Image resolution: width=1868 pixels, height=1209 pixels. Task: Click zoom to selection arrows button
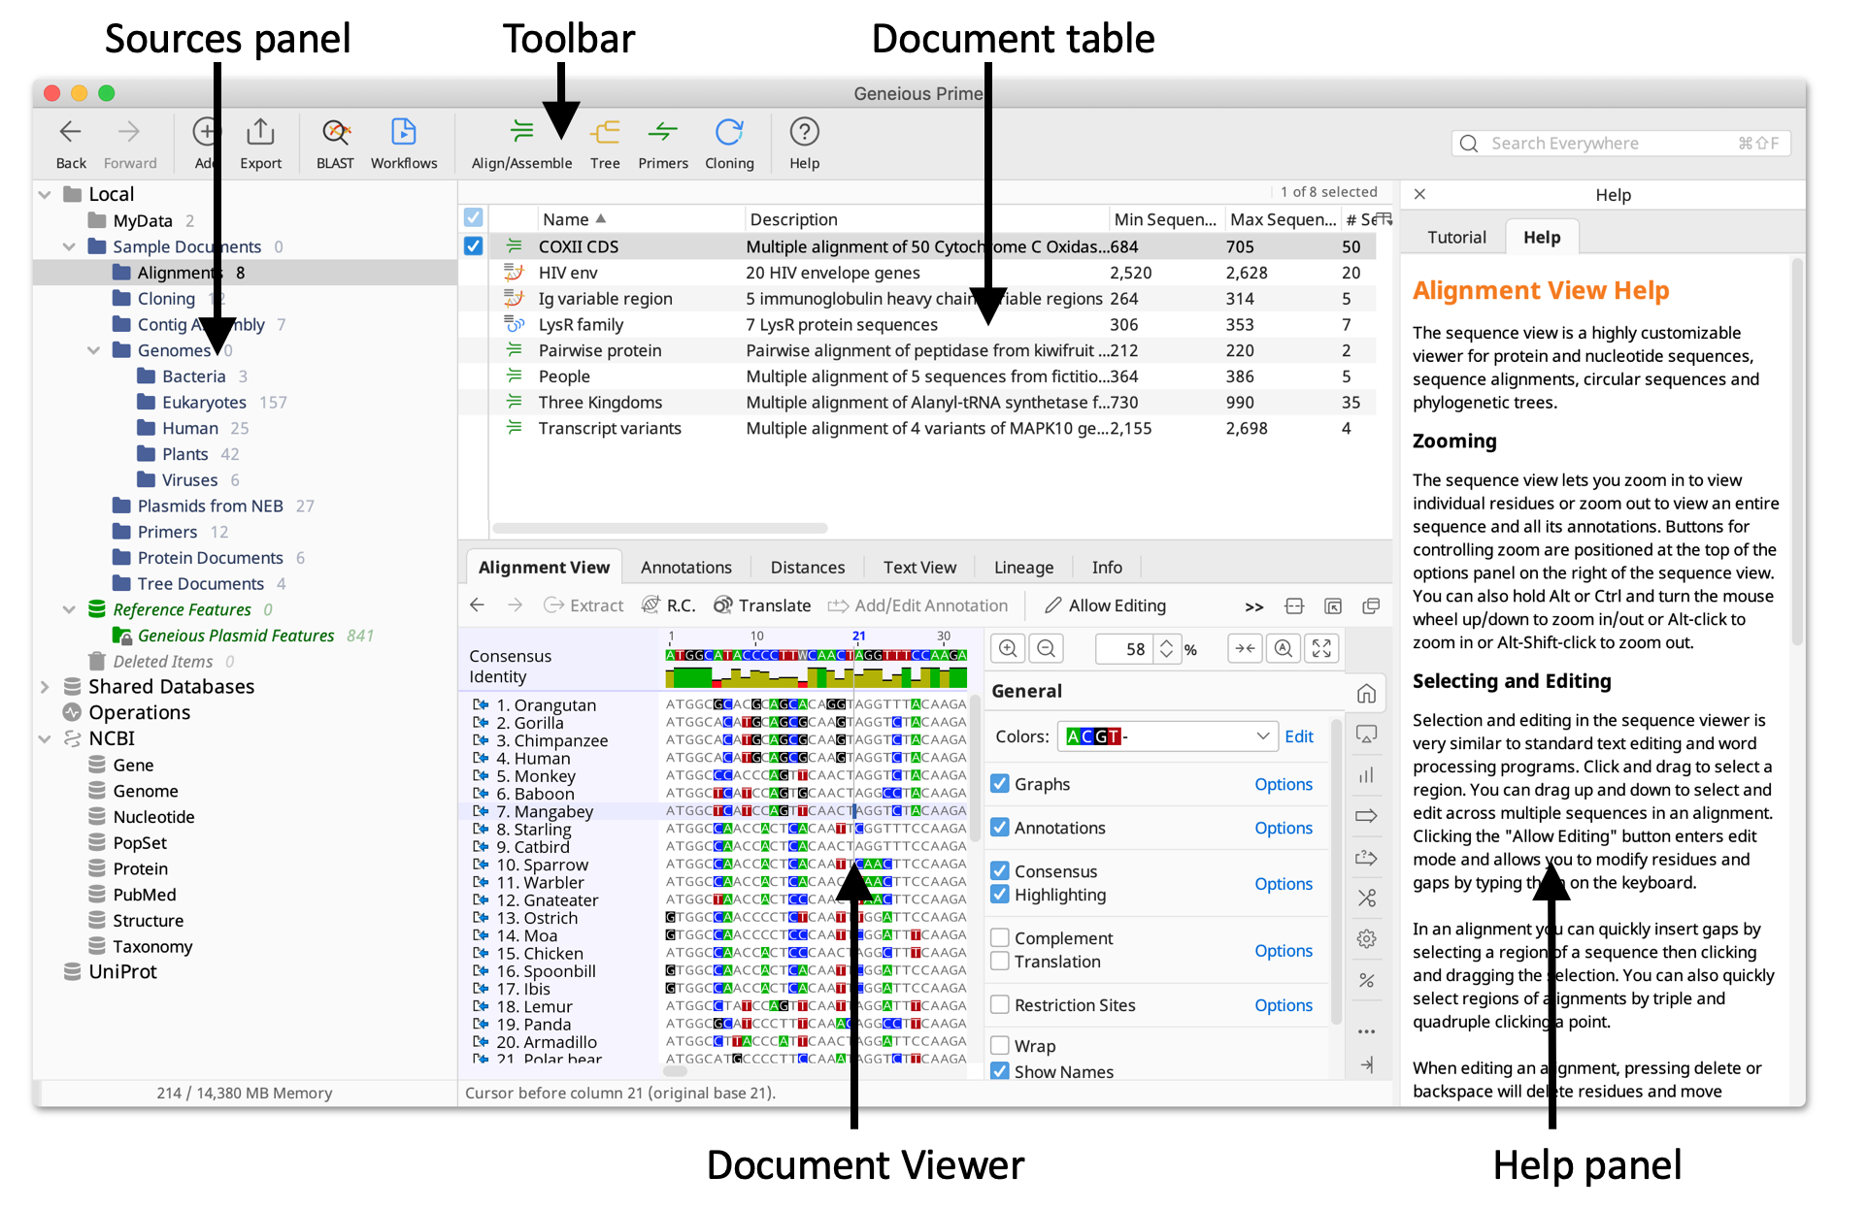(x=1245, y=648)
